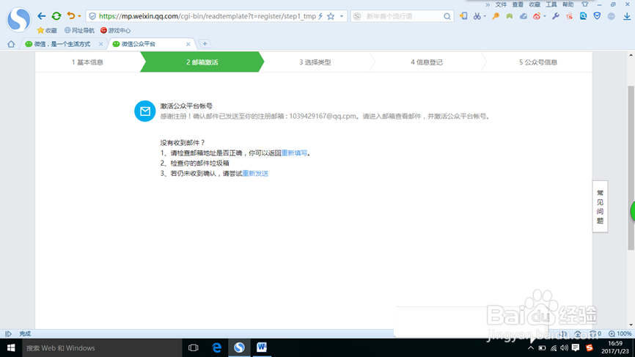This screenshot has width=635, height=357.
Task: Open a new tab with plus button
Action: click(x=205, y=44)
